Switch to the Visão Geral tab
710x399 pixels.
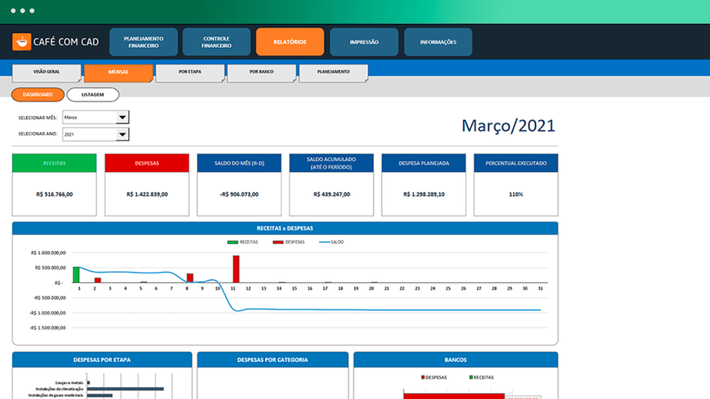pos(47,73)
